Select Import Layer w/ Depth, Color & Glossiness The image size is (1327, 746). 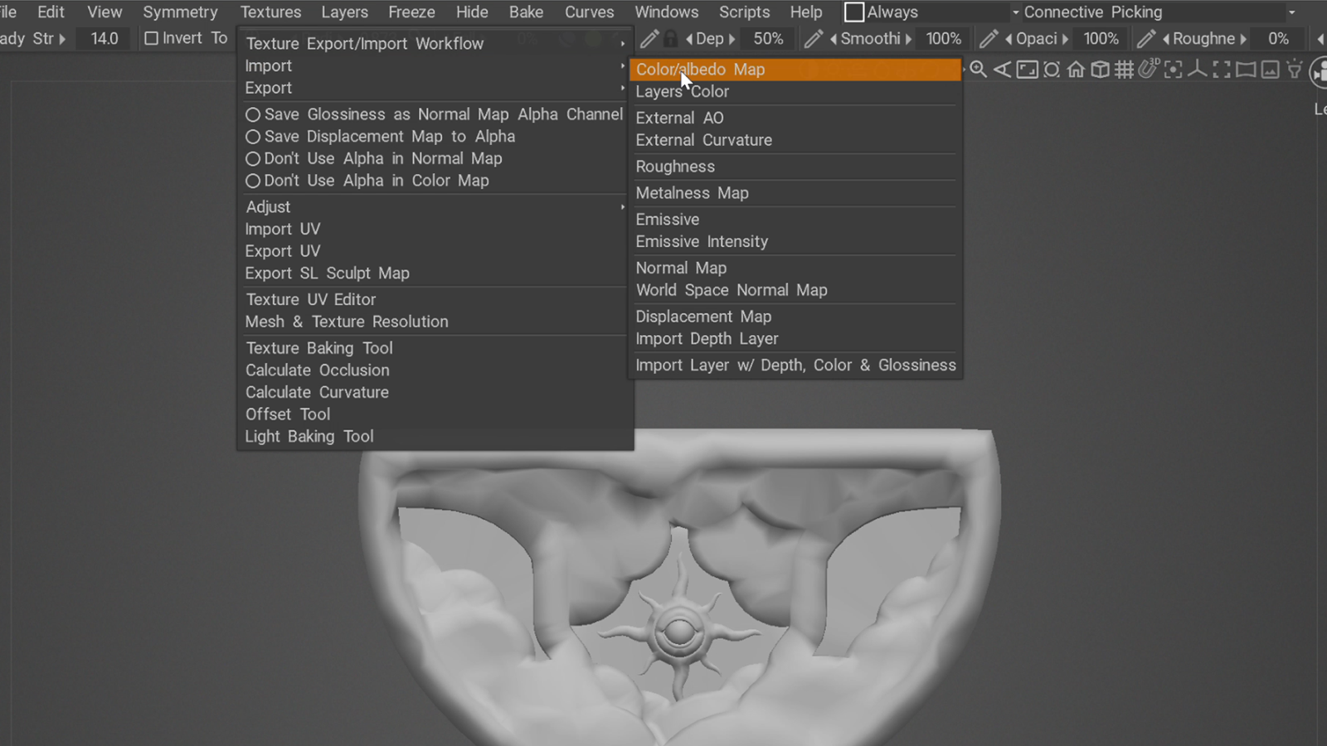(795, 366)
